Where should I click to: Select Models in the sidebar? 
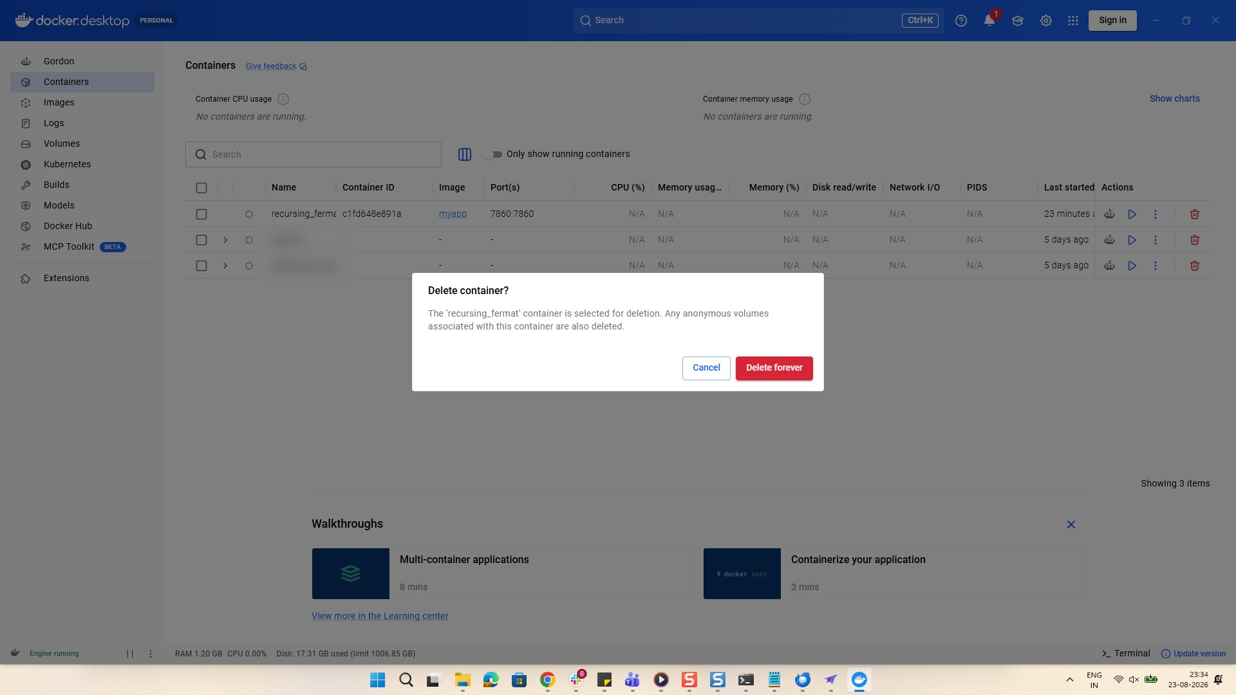(x=82, y=205)
